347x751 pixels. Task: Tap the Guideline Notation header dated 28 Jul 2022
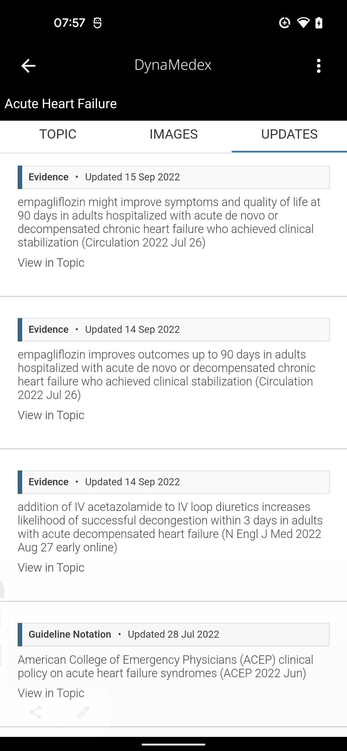[173, 634]
